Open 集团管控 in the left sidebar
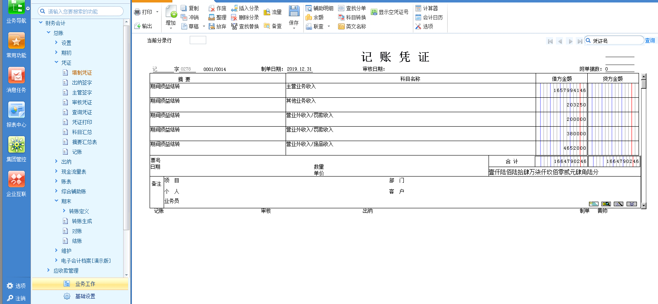658x304 pixels. [16, 149]
